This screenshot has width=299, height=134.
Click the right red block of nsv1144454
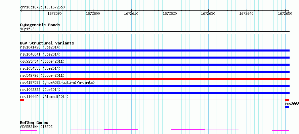coord(287,100)
